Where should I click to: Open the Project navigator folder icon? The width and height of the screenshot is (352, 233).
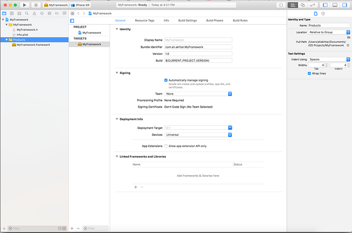4,14
